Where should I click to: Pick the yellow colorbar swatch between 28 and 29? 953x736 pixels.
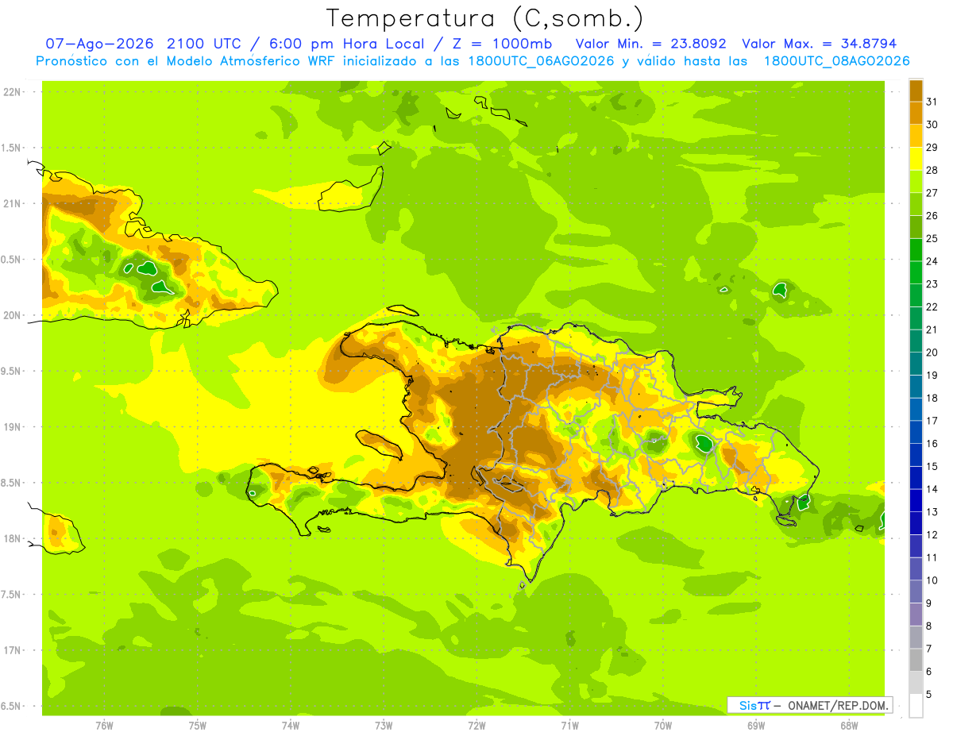click(916, 159)
